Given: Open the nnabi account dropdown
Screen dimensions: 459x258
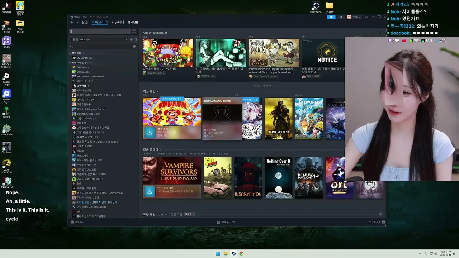Looking at the screenshot, I should tap(354, 17).
